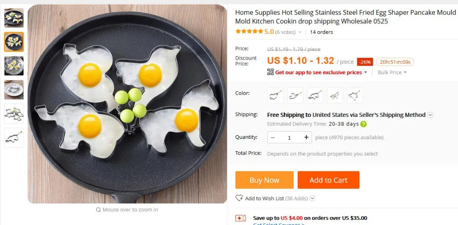Screen dimensions: 458x225
Task: Select the last color option swatch
Action: point(355,95)
